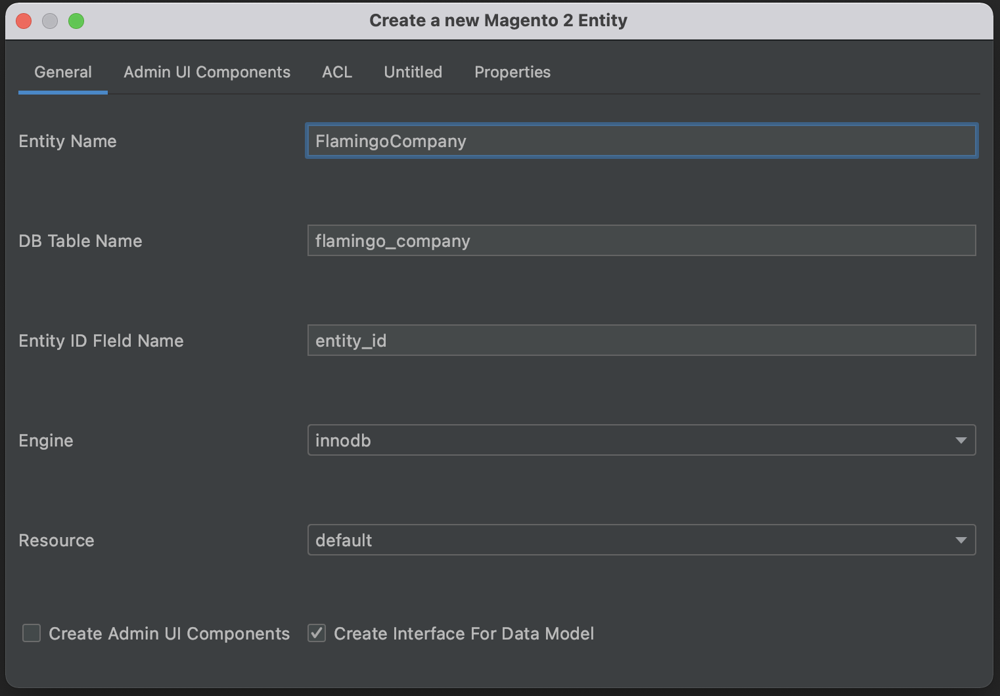Switch to the General tab
Screen dimensions: 1000x696
63,72
